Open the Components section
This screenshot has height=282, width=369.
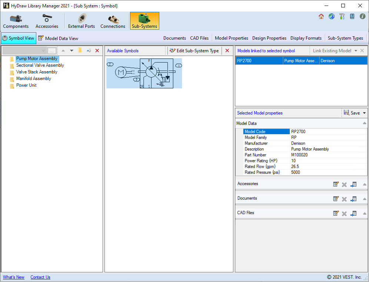tap(16, 21)
